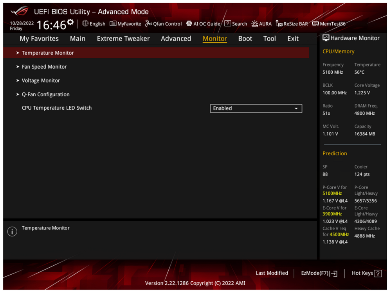This screenshot has height=293, width=391.
Task: Open Exit tab
Action: coord(293,39)
